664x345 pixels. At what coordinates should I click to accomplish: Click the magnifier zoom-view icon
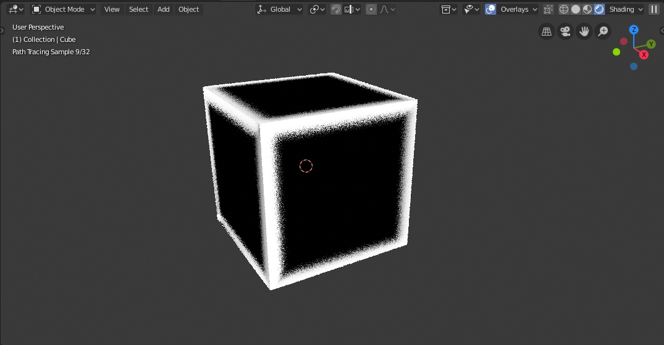coord(603,31)
